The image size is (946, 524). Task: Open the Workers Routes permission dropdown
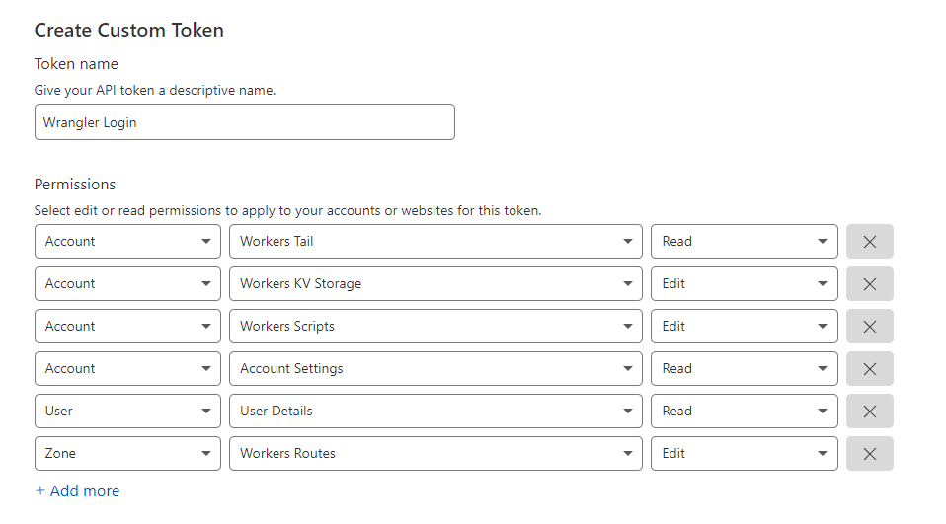pos(435,454)
